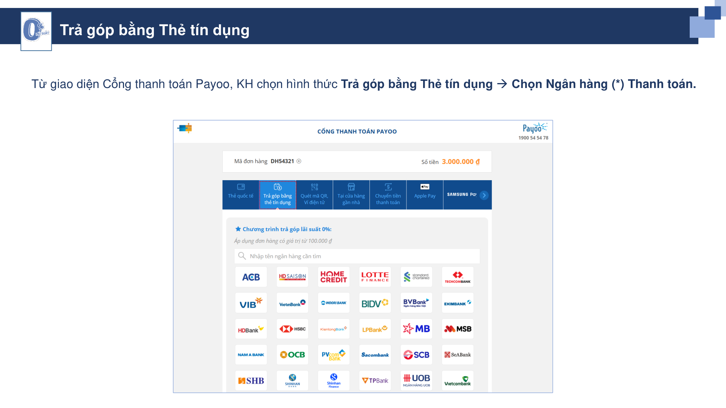Click the search magnifier icon
The width and height of the screenshot is (726, 408).
[242, 256]
